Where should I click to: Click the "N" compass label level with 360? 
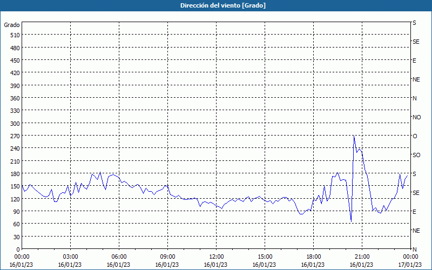click(414, 98)
